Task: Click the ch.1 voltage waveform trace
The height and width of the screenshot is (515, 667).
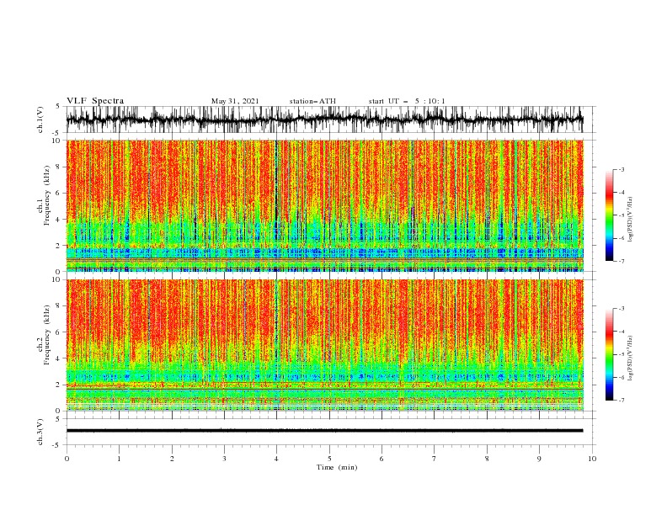Action: 324,119
